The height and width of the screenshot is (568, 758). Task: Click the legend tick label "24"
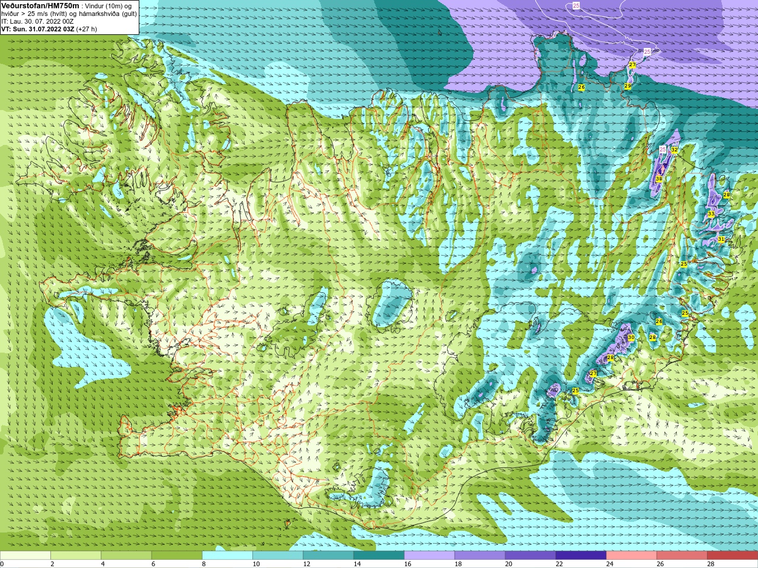(609, 564)
